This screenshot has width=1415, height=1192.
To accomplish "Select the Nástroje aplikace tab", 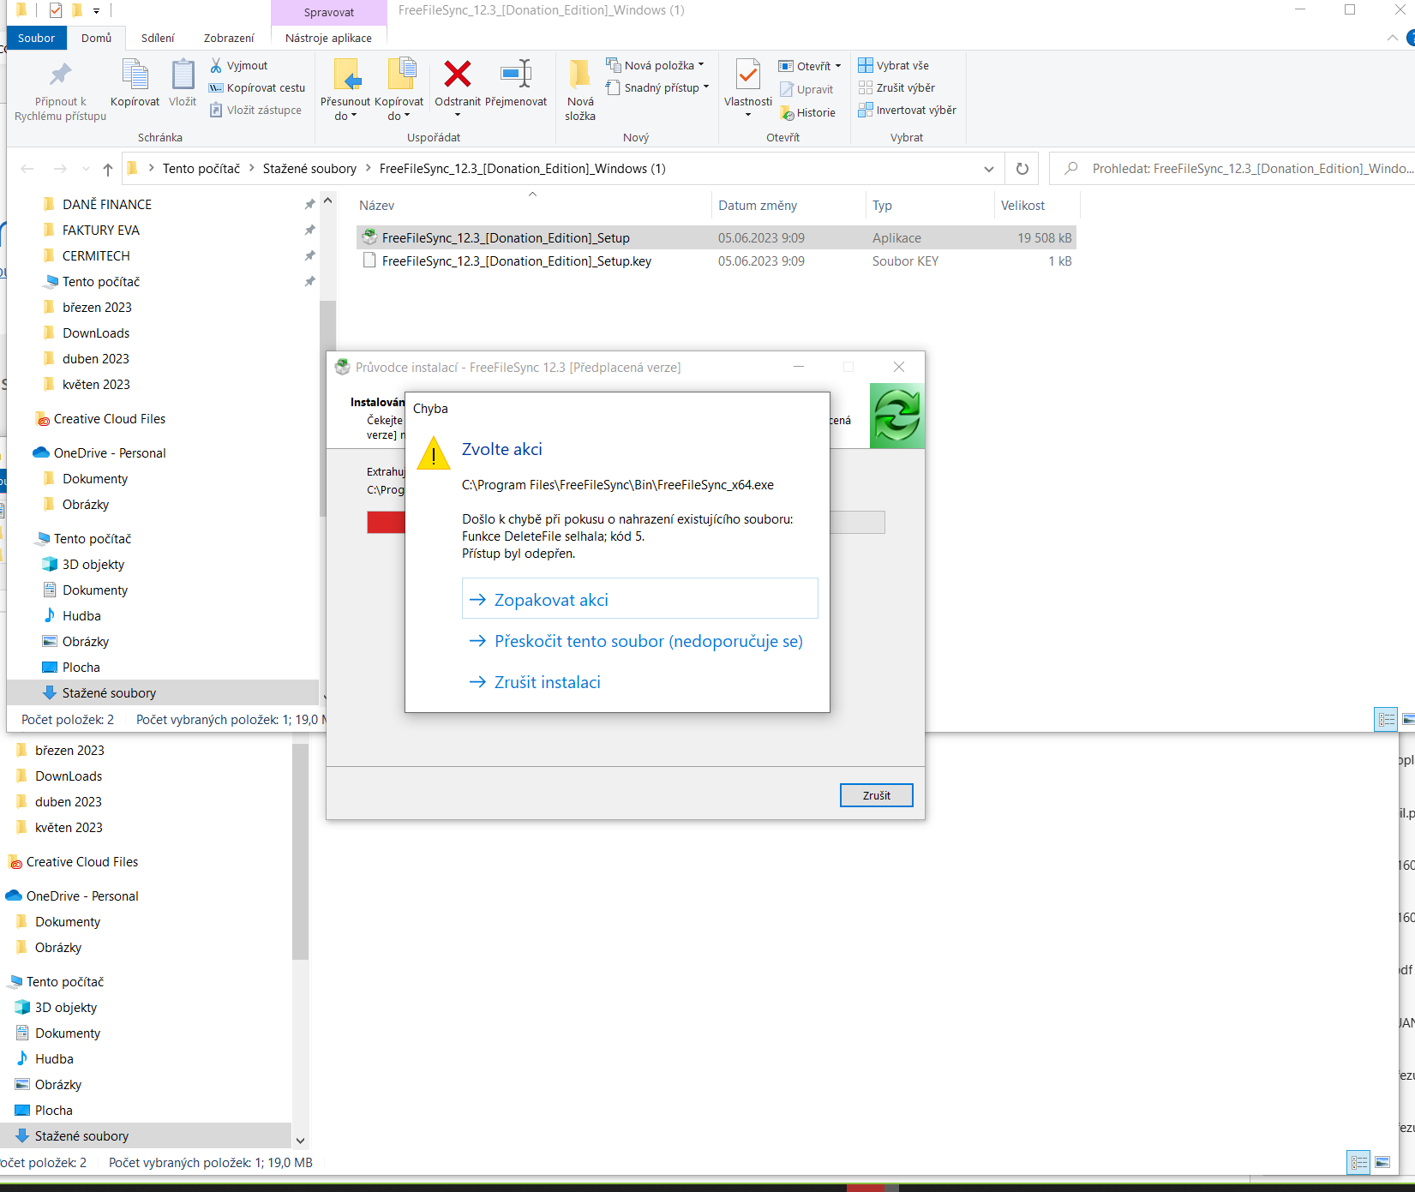I will tap(328, 38).
